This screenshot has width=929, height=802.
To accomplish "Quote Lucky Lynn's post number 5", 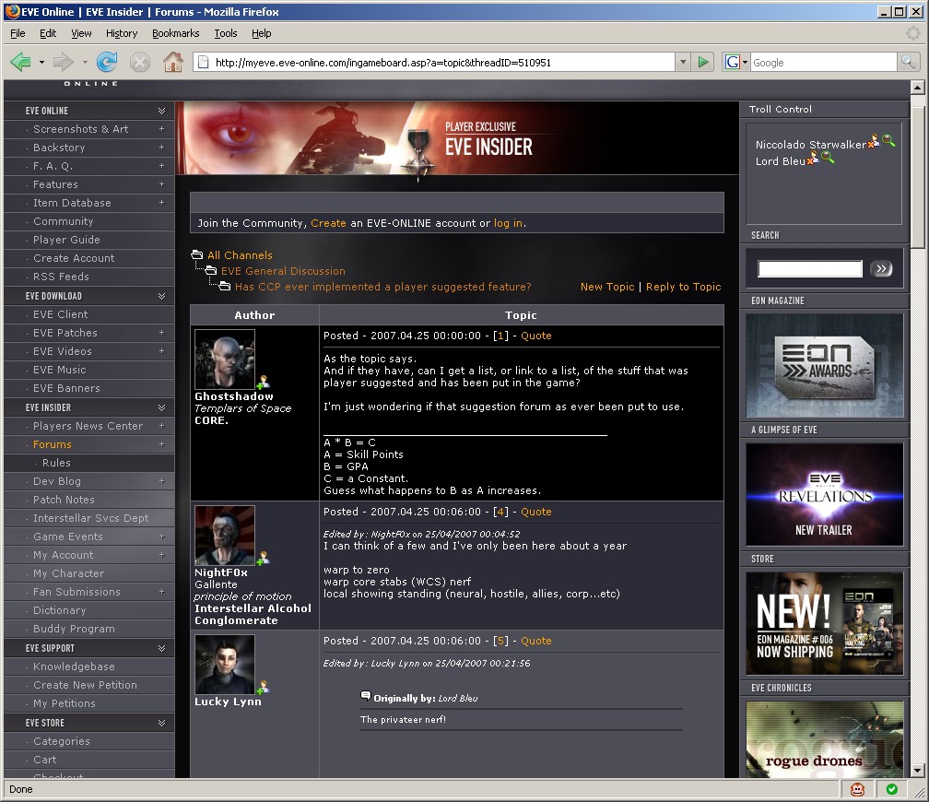I will (x=536, y=641).
